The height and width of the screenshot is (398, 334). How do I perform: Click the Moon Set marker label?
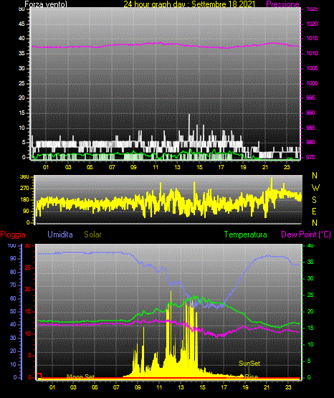80,377
